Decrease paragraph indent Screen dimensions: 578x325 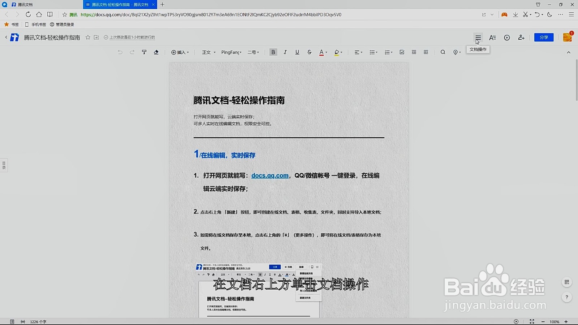414,52
